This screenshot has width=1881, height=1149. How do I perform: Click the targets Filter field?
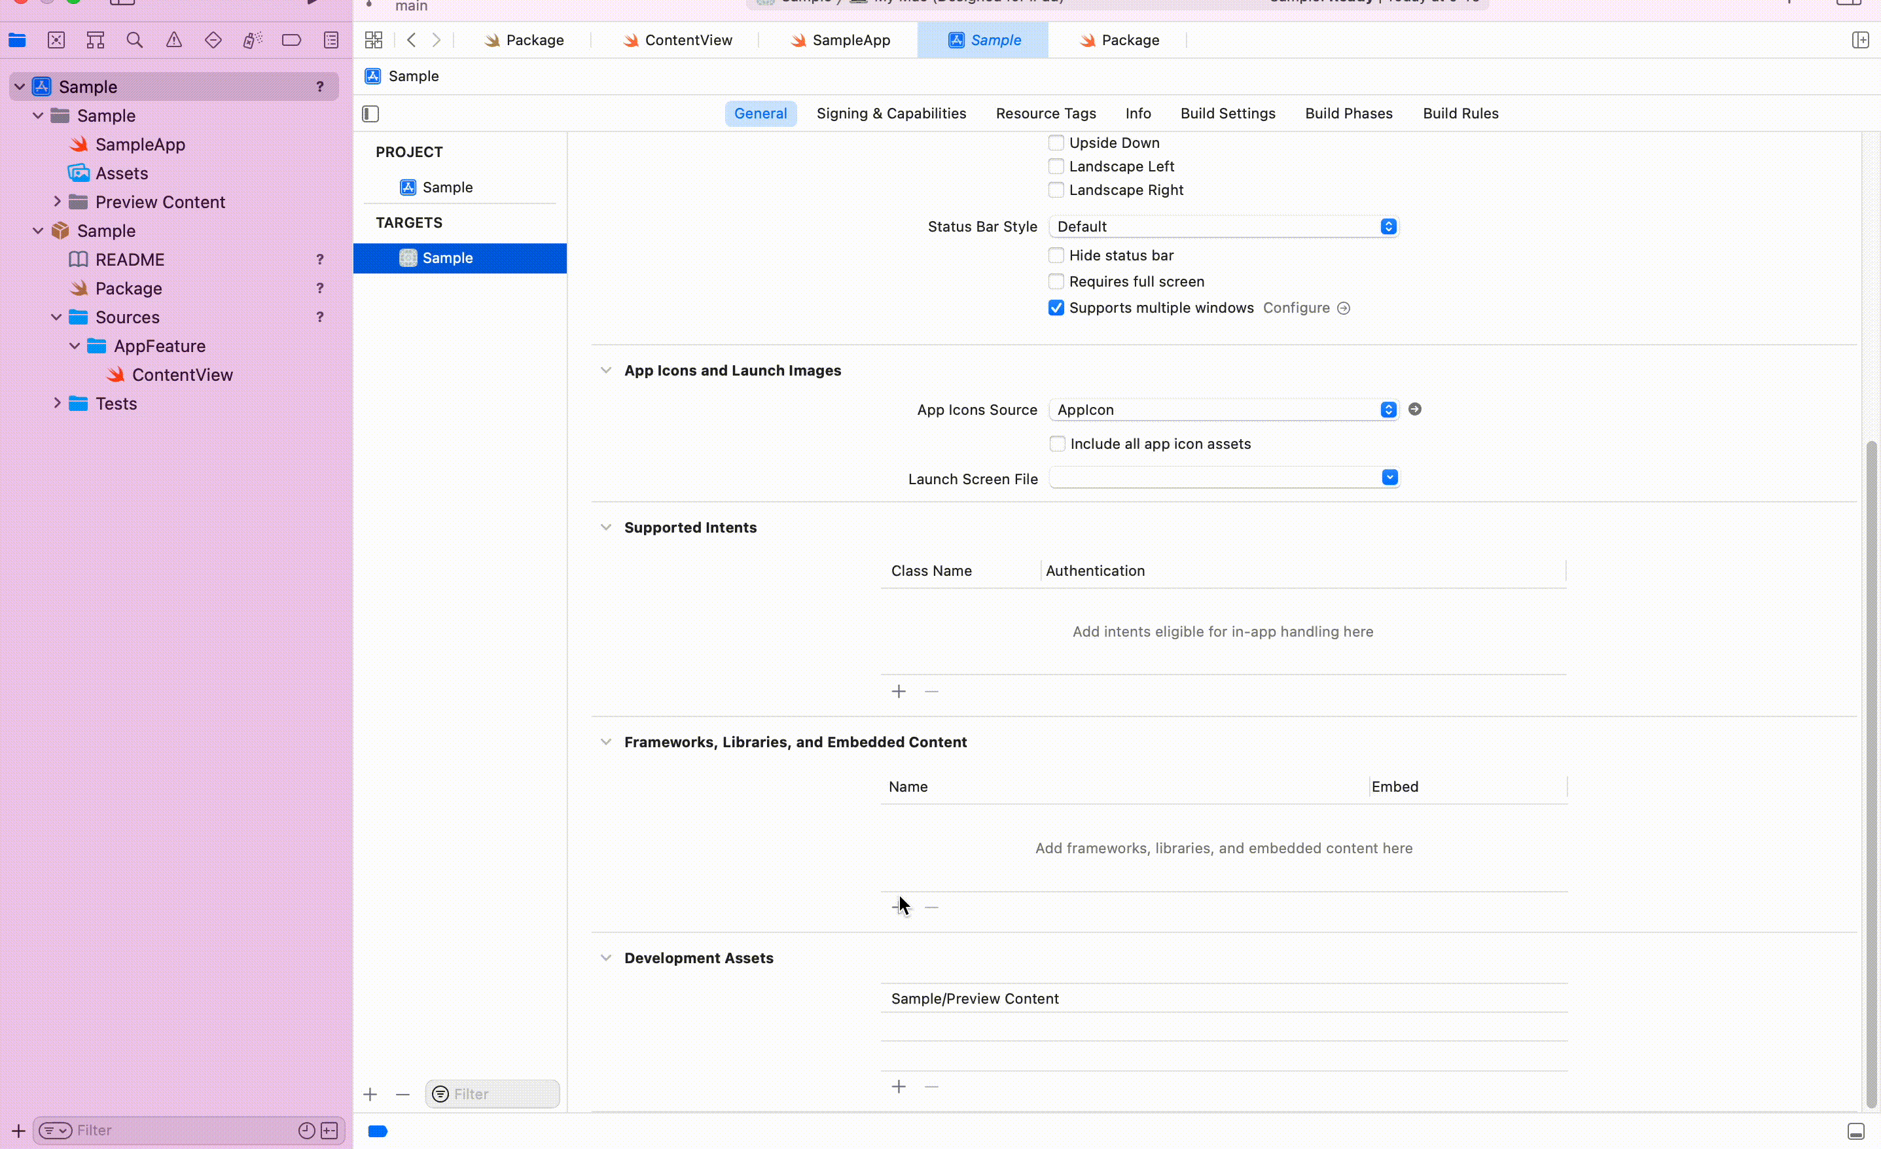(500, 1094)
